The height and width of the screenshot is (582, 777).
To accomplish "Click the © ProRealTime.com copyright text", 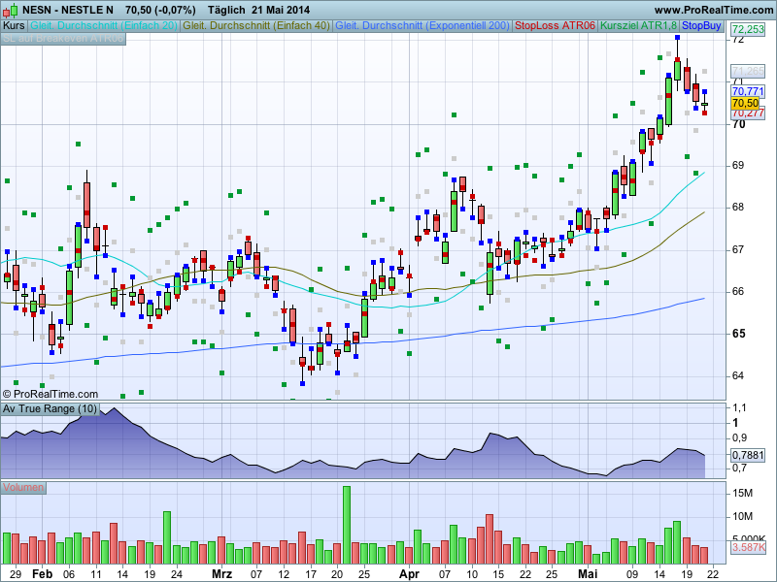I will [51, 394].
